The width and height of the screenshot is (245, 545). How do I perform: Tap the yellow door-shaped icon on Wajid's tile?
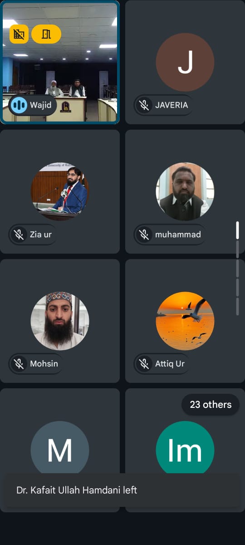pyautogui.click(x=46, y=34)
